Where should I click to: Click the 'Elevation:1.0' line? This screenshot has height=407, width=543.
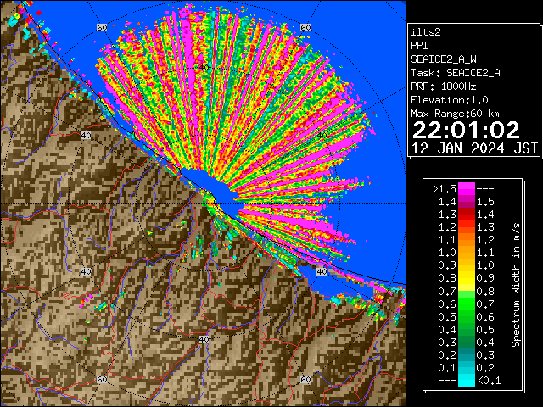tap(450, 100)
